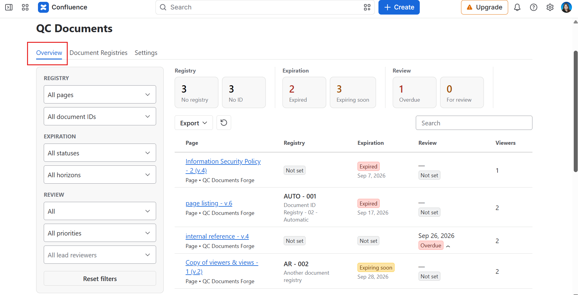Open the Export dropdown menu
The image size is (578, 295).
click(194, 123)
